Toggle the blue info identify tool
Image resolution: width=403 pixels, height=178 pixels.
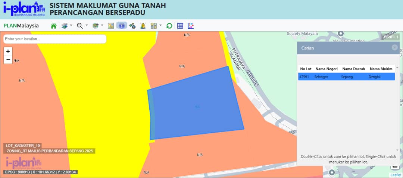pyautogui.click(x=122, y=26)
